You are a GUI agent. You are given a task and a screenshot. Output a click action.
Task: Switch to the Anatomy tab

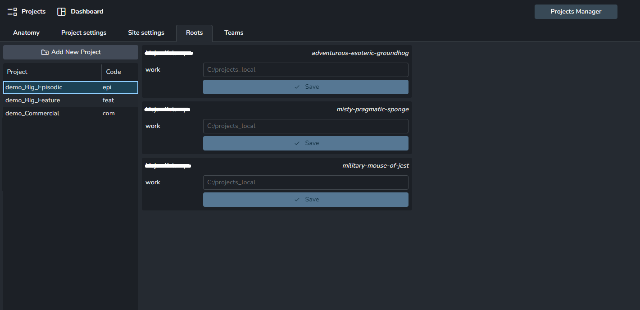[x=26, y=33]
